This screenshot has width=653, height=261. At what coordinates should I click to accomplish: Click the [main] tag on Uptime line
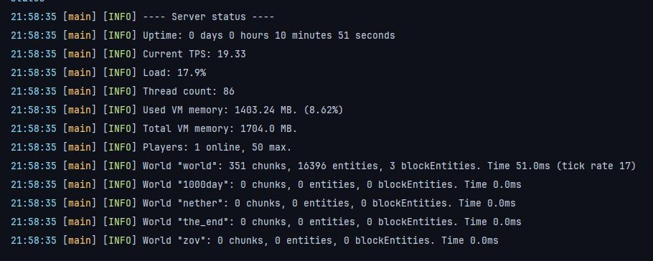click(79, 36)
